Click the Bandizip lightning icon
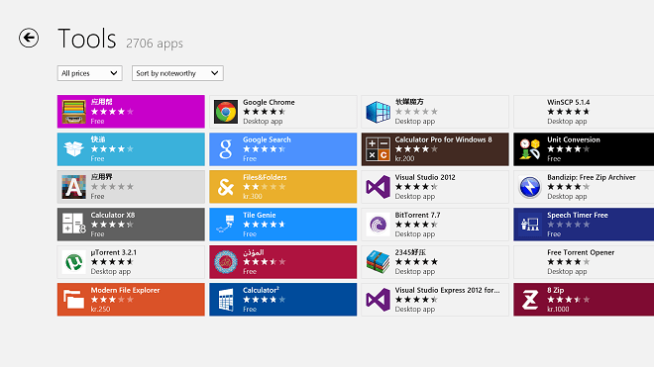The image size is (654, 367). (530, 187)
